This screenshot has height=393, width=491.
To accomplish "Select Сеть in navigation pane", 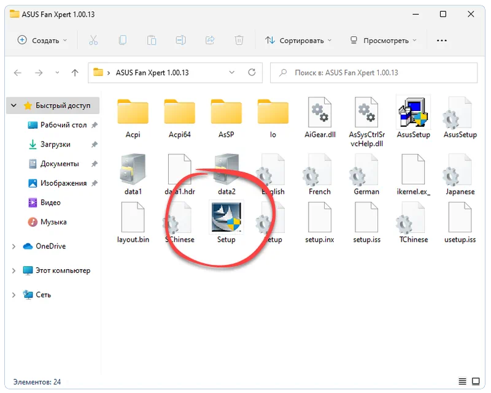I will click(37, 295).
